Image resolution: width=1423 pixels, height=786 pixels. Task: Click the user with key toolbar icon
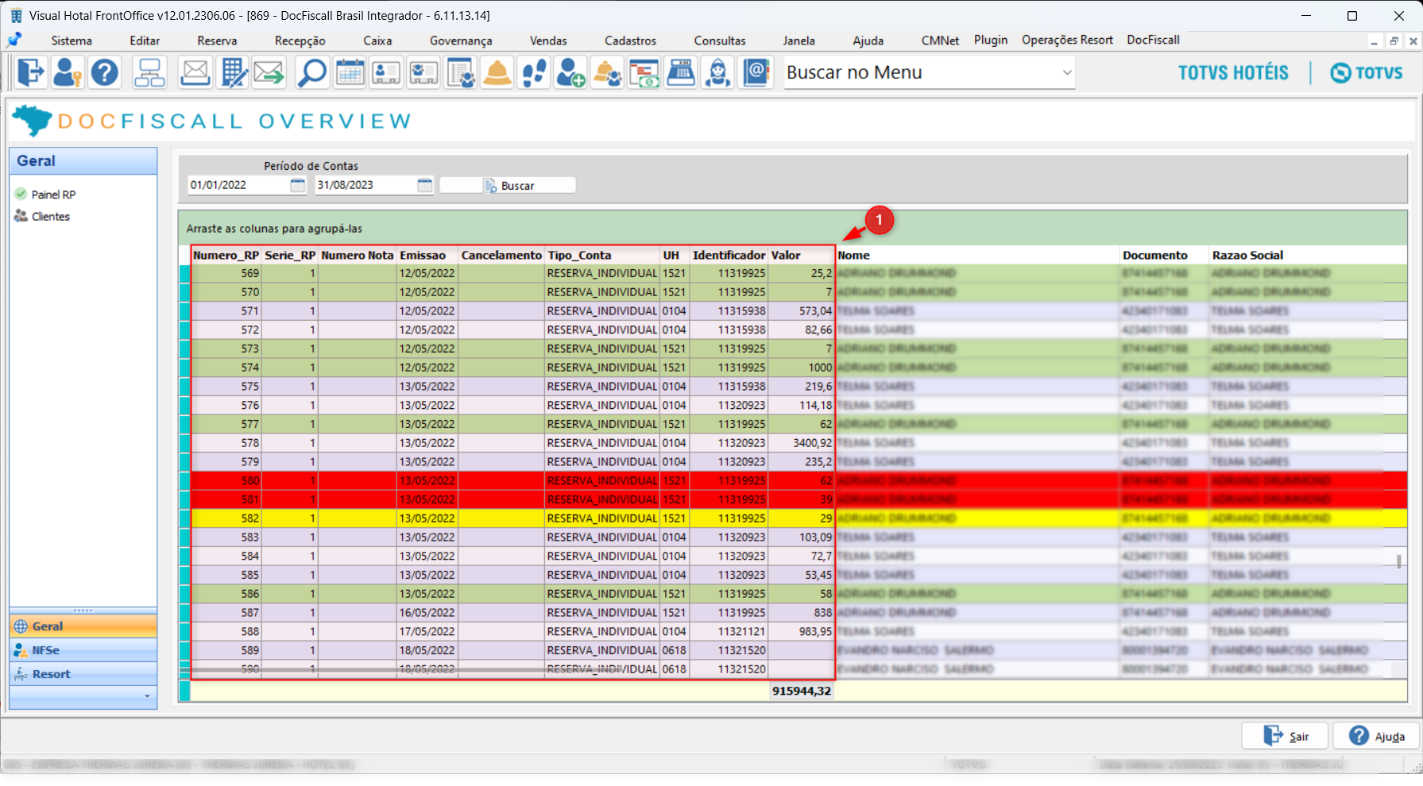click(x=68, y=72)
